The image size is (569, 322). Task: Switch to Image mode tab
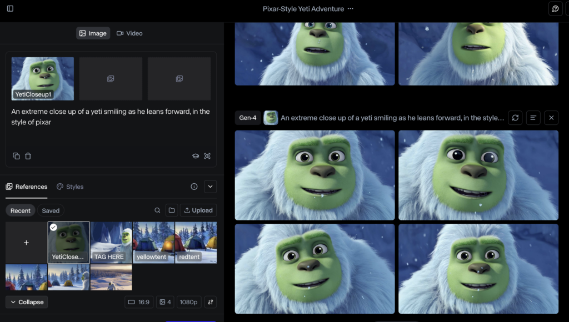click(93, 33)
